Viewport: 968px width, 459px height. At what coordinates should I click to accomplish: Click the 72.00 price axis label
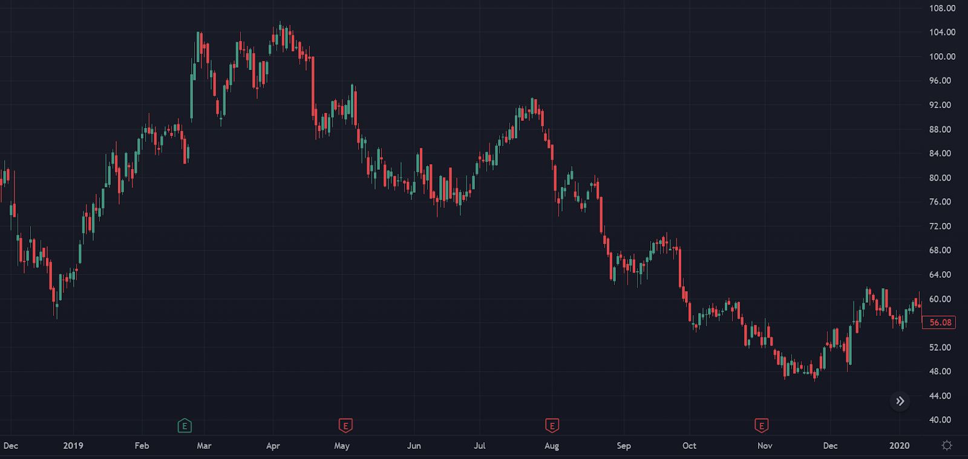[940, 226]
